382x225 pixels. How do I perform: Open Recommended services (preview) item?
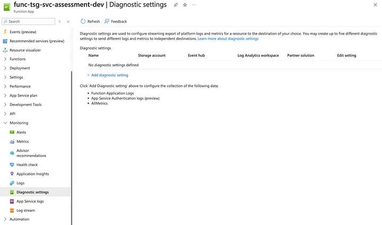point(37,41)
